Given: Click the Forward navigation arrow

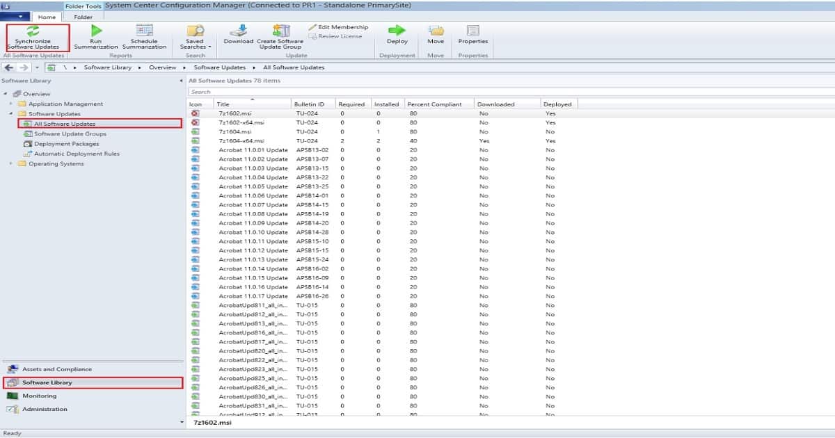Looking at the screenshot, I should pyautogui.click(x=24, y=67).
